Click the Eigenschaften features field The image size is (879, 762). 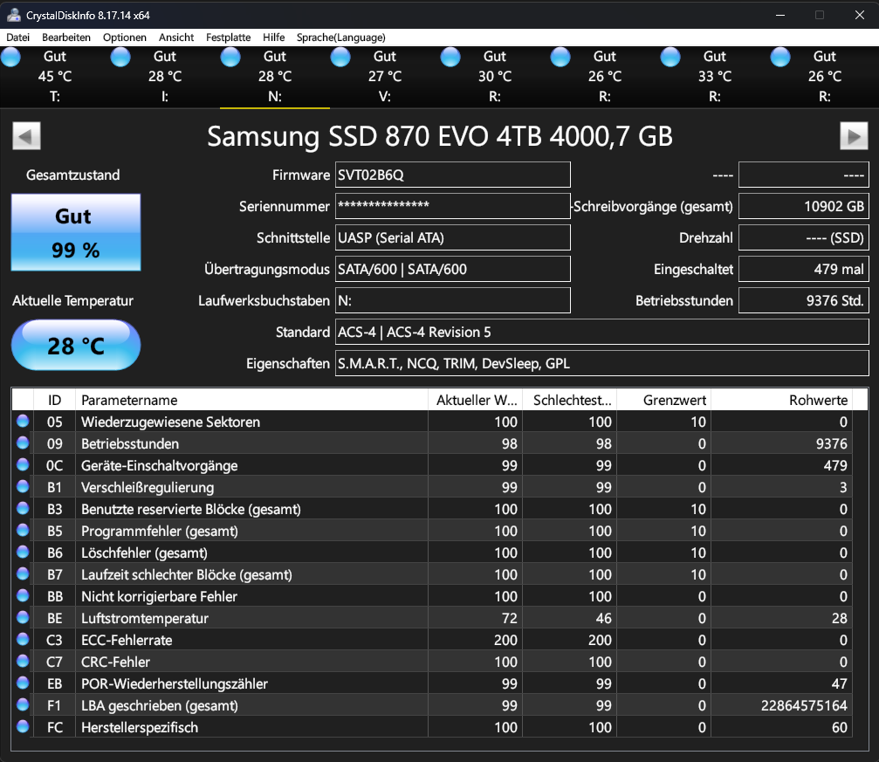(602, 363)
